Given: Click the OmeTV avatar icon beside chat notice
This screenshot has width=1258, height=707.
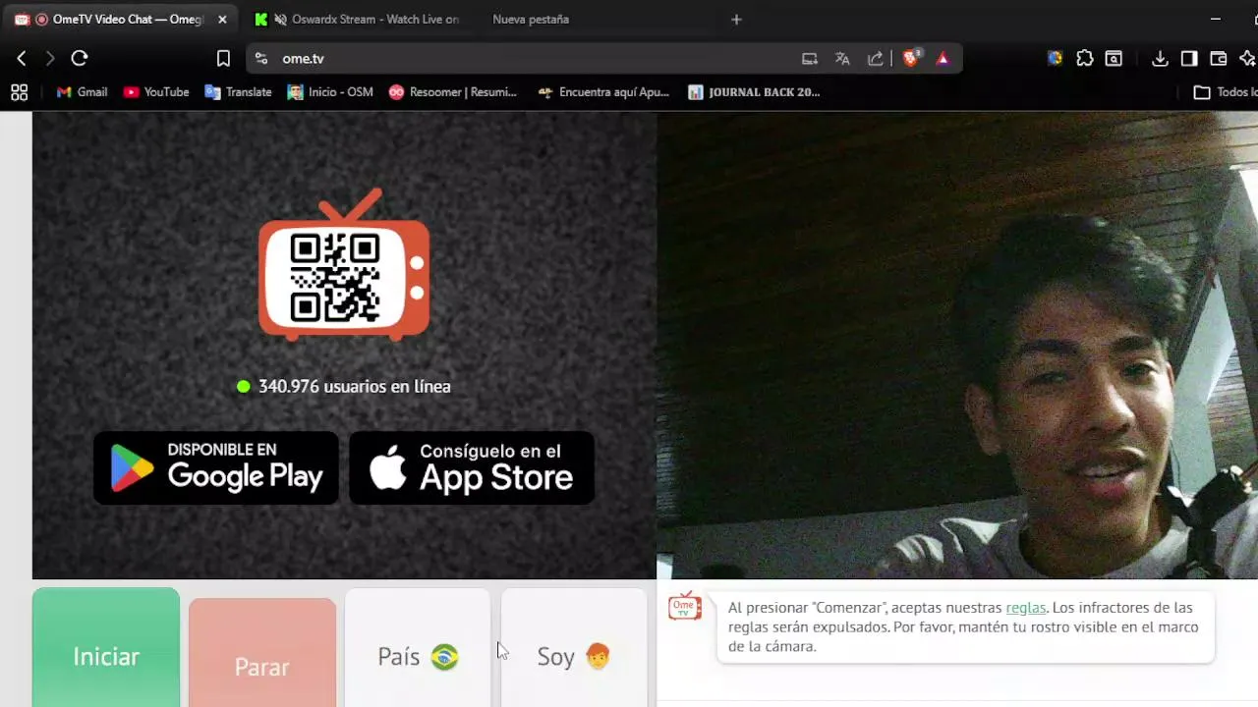Looking at the screenshot, I should 685,607.
